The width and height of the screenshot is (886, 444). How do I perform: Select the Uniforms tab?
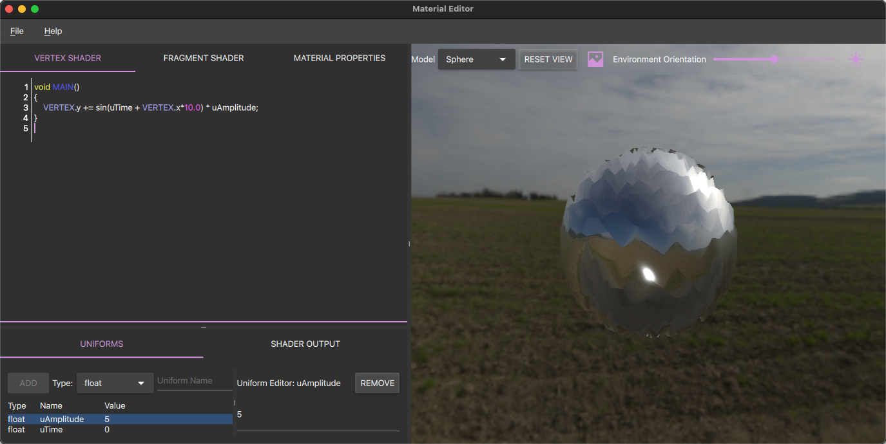pyautogui.click(x=101, y=344)
